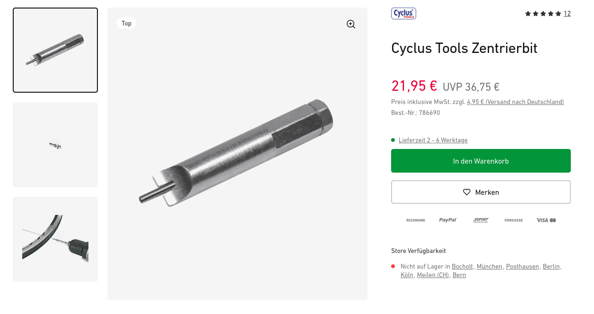Open shipping cost link for Deutschland
The width and height of the screenshot is (594, 314).
(515, 102)
